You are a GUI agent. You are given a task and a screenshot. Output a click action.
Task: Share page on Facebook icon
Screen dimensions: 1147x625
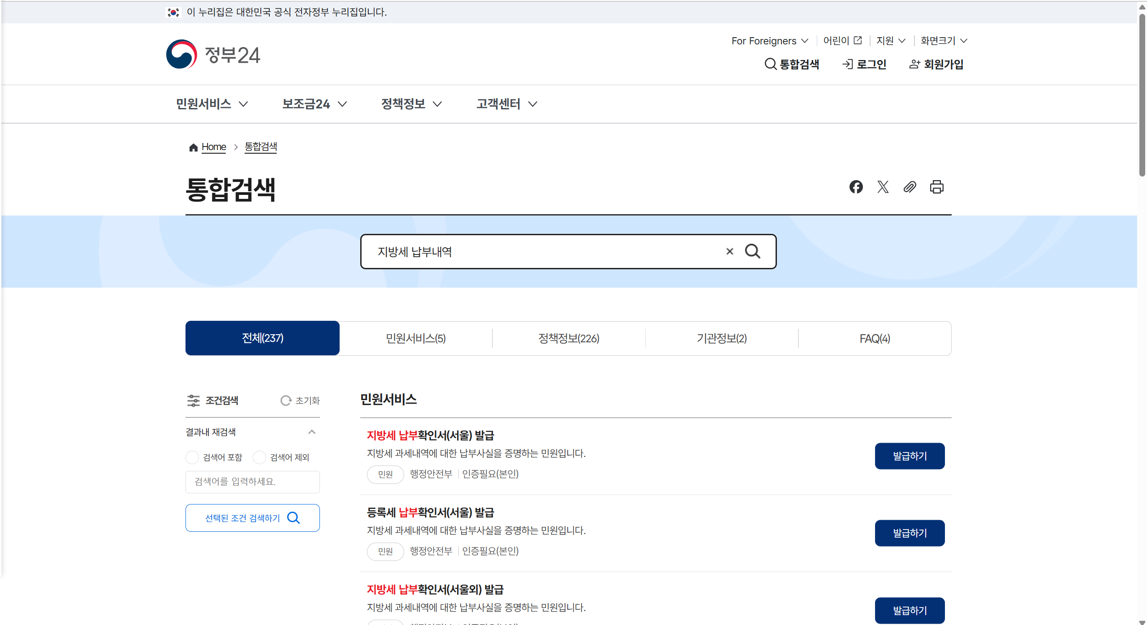coord(856,187)
